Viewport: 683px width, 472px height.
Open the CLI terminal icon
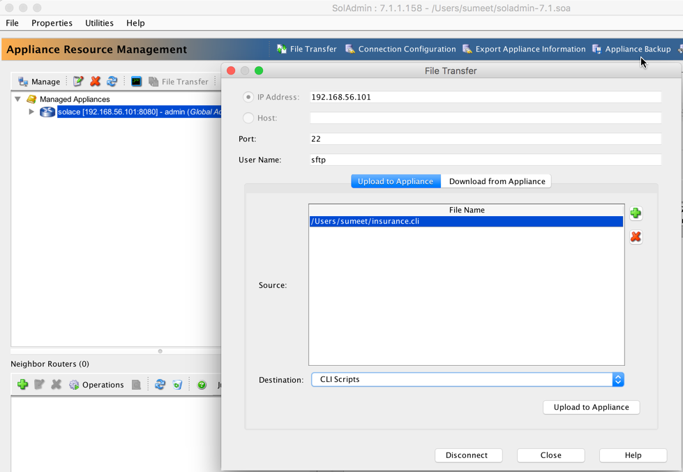[x=136, y=82]
